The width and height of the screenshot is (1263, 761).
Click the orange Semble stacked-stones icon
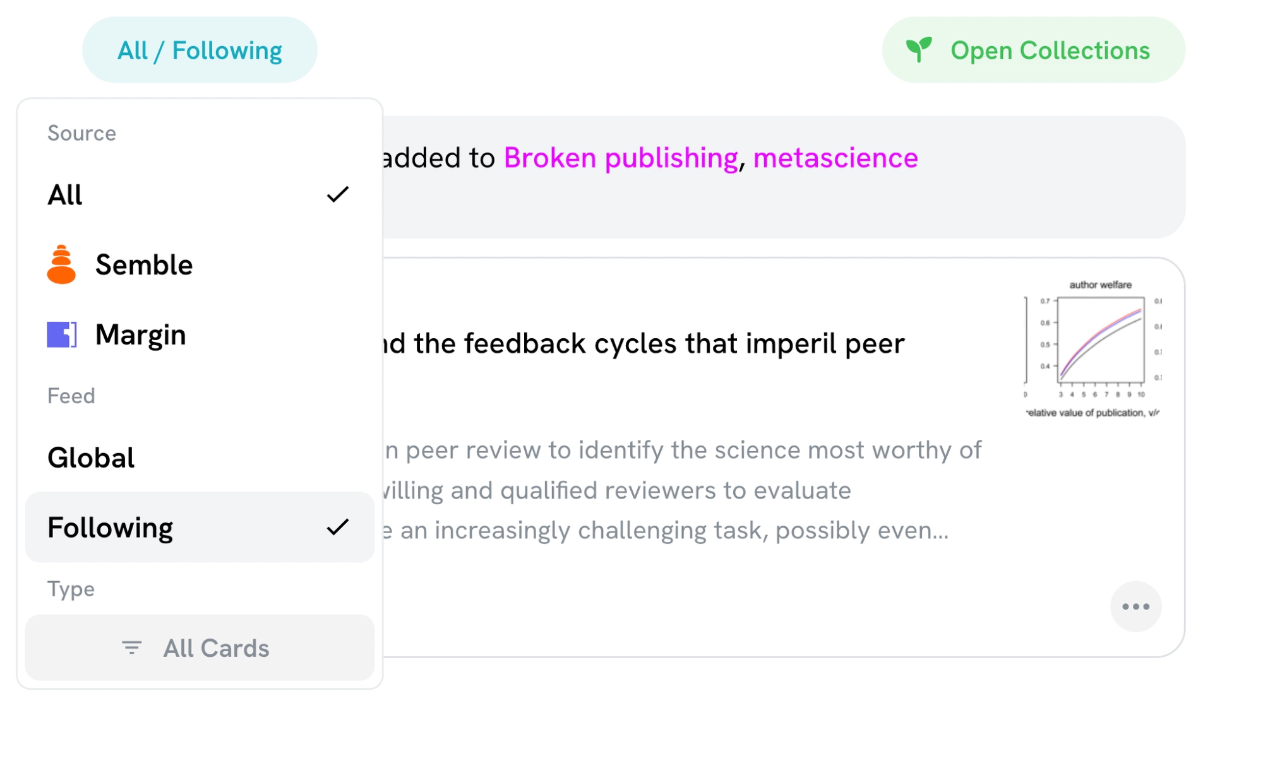click(61, 264)
